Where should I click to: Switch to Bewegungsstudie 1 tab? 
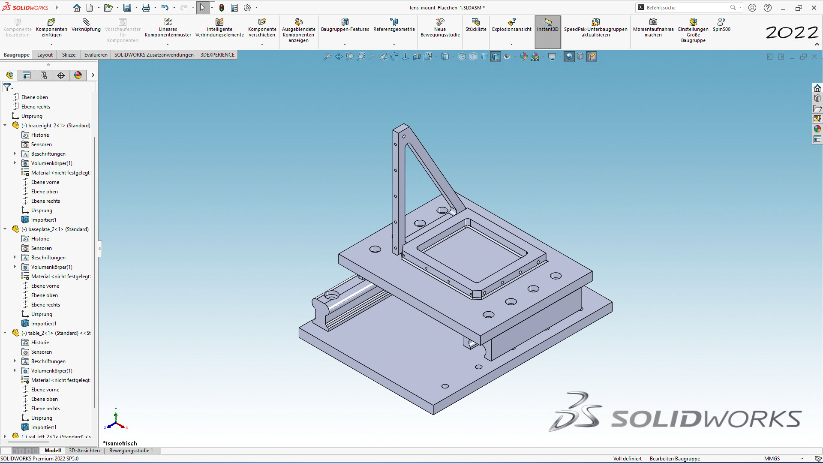(x=131, y=451)
